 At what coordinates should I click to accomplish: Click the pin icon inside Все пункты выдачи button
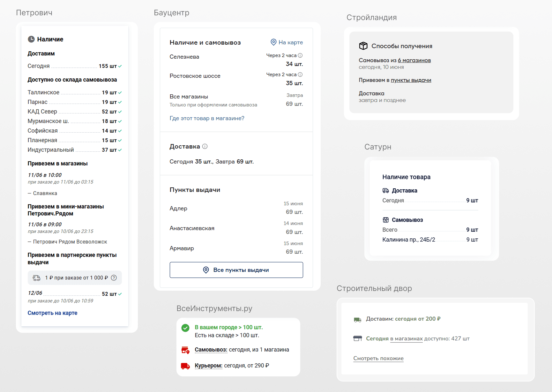click(x=206, y=270)
